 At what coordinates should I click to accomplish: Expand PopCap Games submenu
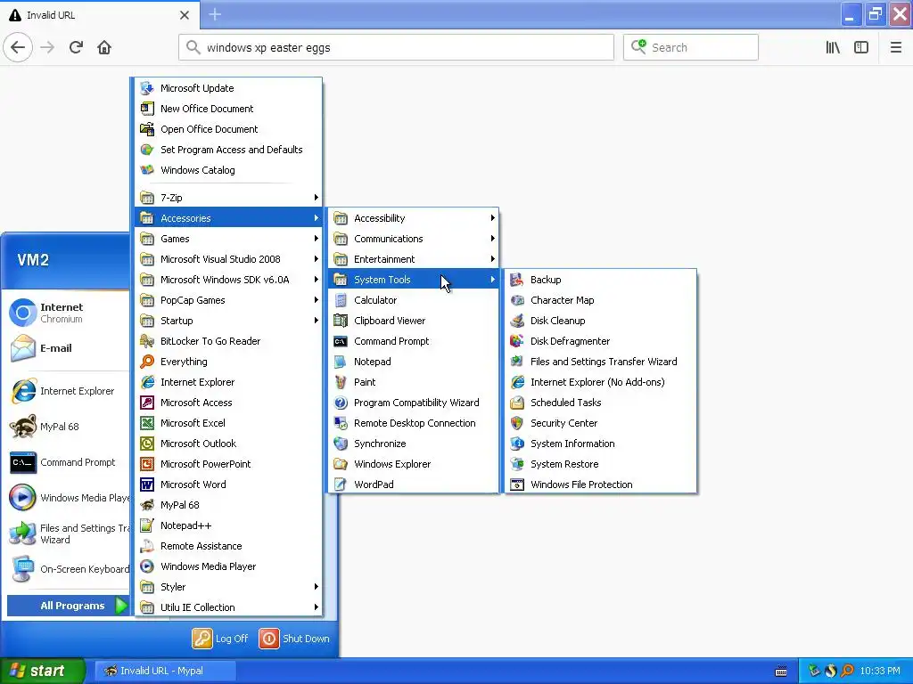point(228,300)
